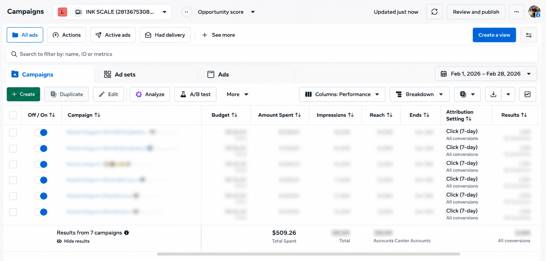Viewport: 546px width, 261px height.
Task: Click the download export icon
Action: (x=493, y=94)
